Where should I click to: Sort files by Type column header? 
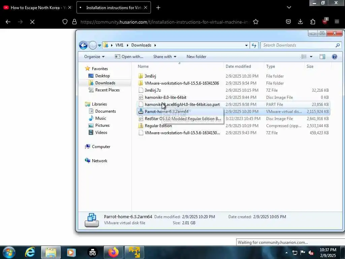(x=271, y=66)
